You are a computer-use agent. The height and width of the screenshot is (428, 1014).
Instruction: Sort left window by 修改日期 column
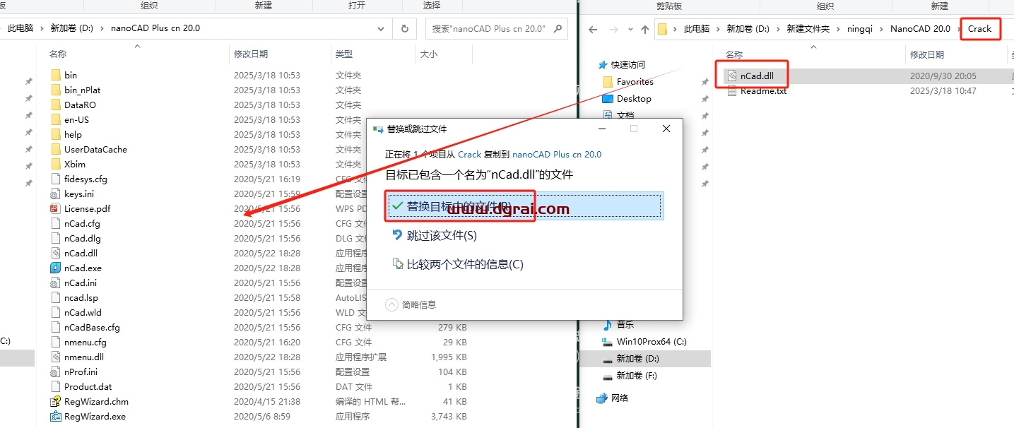pos(251,54)
